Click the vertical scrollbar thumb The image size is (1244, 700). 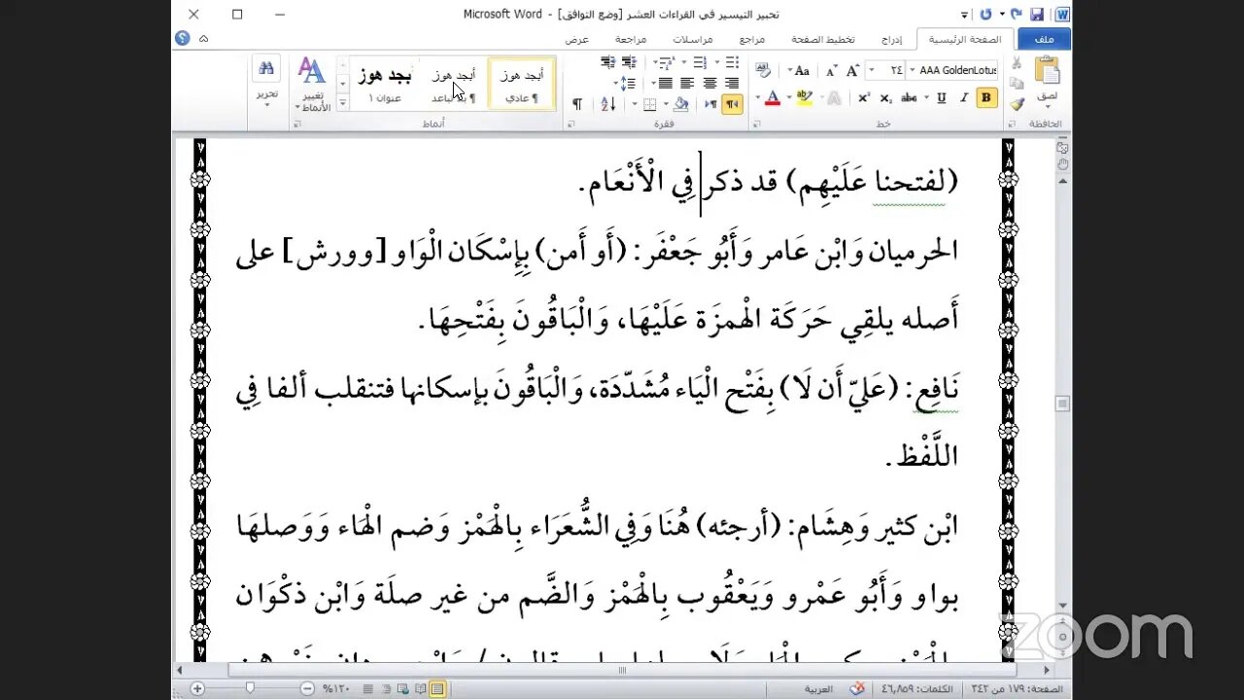(1062, 403)
